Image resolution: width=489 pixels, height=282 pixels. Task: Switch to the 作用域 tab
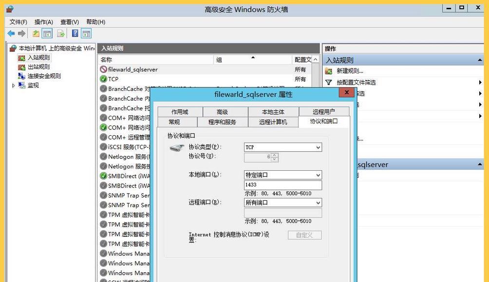pyautogui.click(x=180, y=112)
